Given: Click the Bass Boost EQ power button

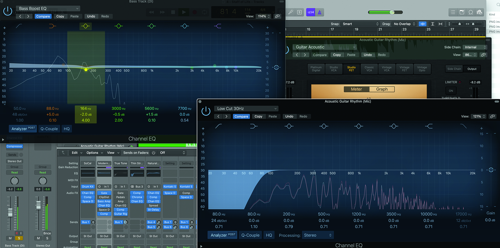Looking at the screenshot, I should [x=8, y=11].
